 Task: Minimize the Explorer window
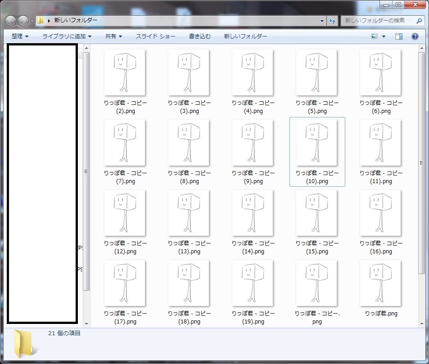pos(386,4)
